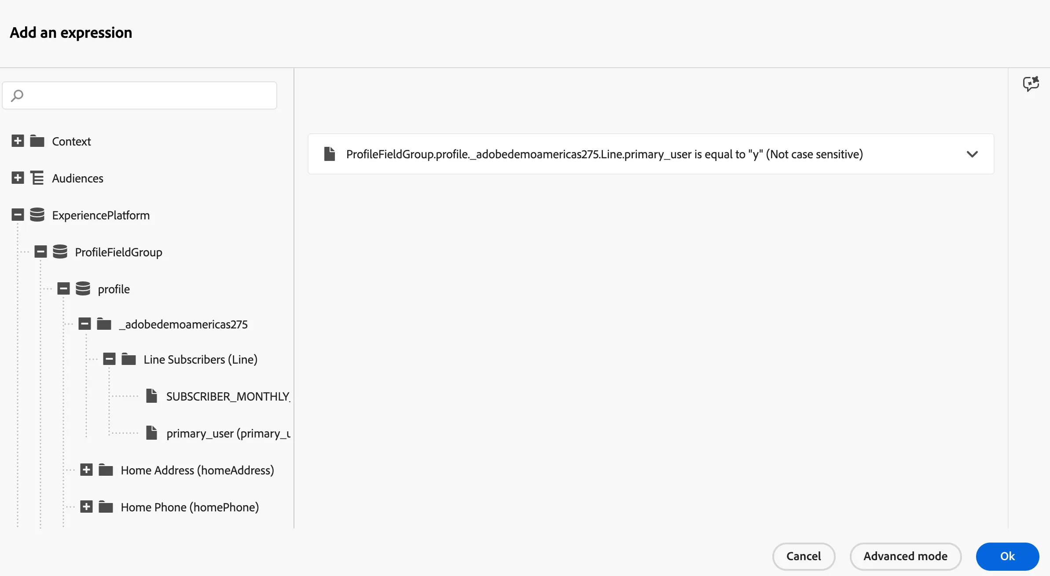Focus the field search box
Viewport: 1050px width, 576px height.
[x=140, y=95]
